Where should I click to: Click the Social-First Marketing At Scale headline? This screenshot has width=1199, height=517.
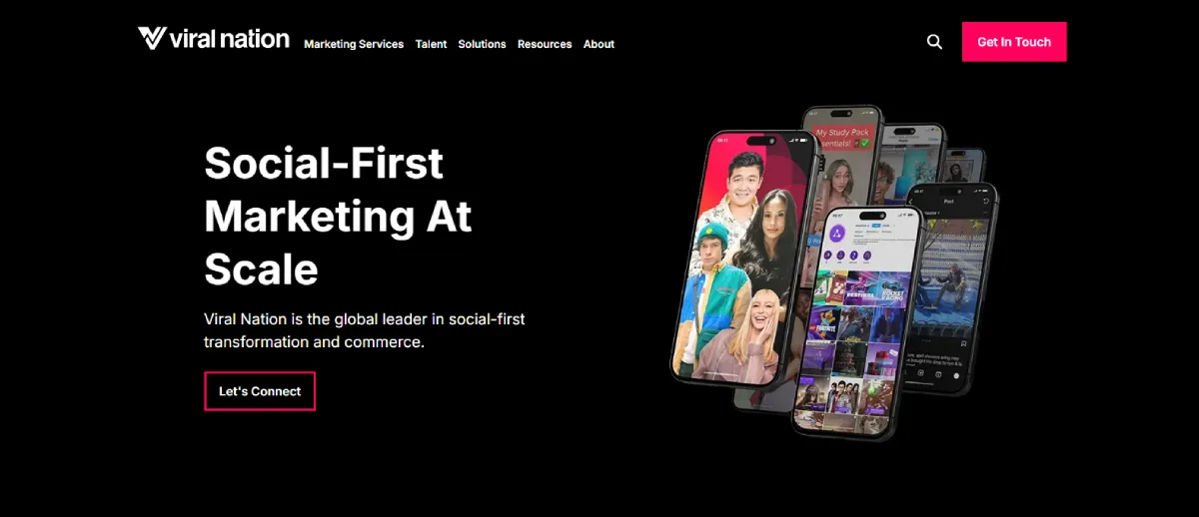click(338, 216)
